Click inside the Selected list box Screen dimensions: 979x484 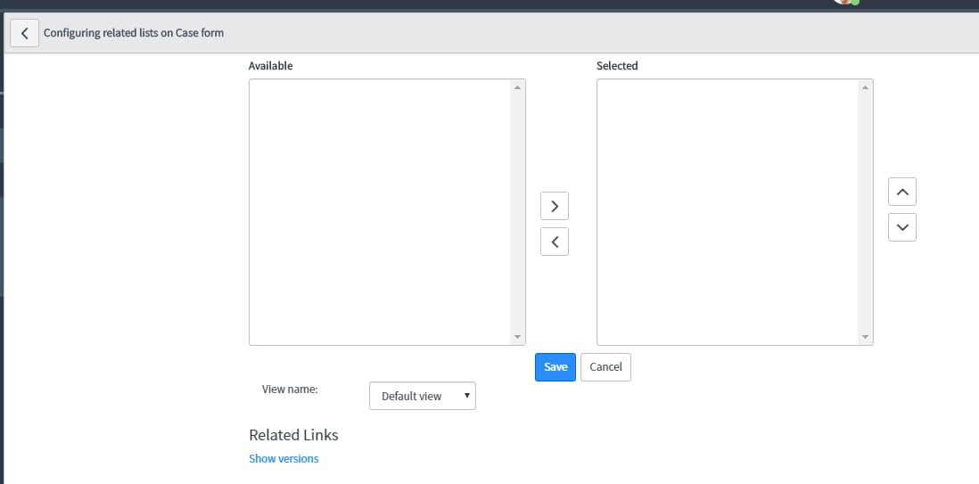coord(728,212)
